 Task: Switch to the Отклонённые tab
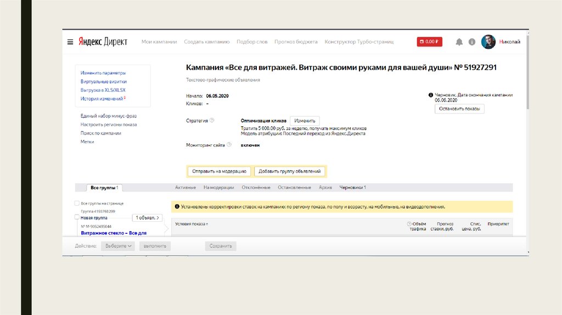(x=256, y=188)
